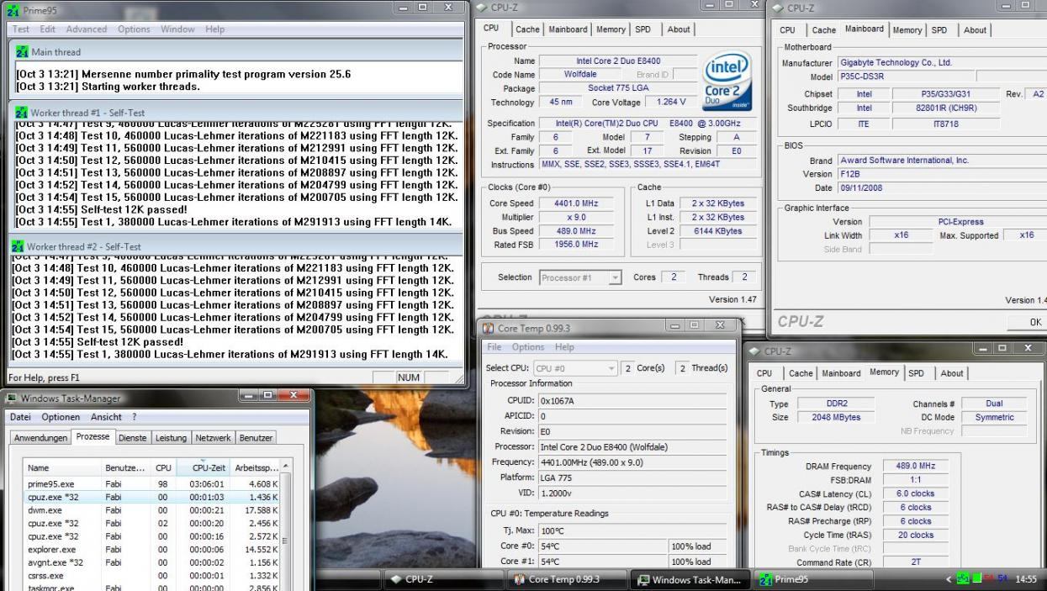Screen dimensions: 1047x591
Task: Click the Worker thread #1 window icon
Action: [x=22, y=112]
